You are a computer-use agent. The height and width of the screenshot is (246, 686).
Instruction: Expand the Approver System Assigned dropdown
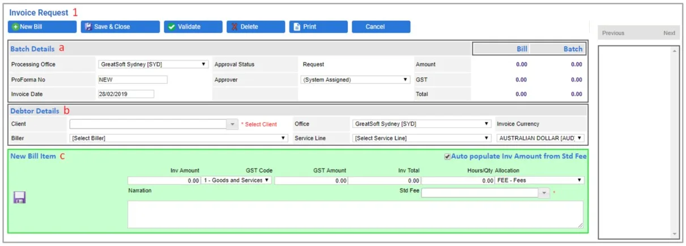(355, 80)
